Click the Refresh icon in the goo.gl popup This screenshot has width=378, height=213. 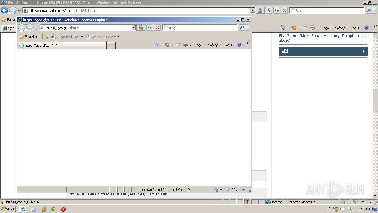(x=150, y=28)
